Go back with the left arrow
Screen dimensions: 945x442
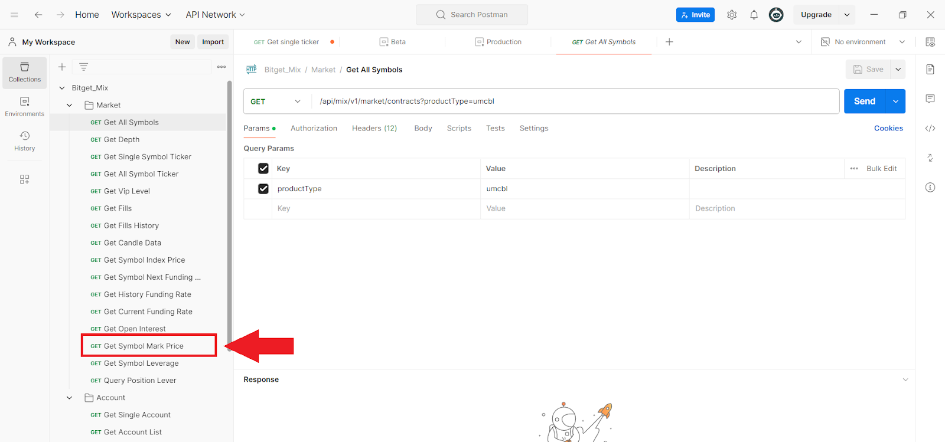(x=38, y=15)
